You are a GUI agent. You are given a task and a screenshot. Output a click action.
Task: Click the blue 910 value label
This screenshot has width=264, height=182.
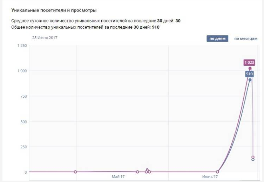(249, 74)
